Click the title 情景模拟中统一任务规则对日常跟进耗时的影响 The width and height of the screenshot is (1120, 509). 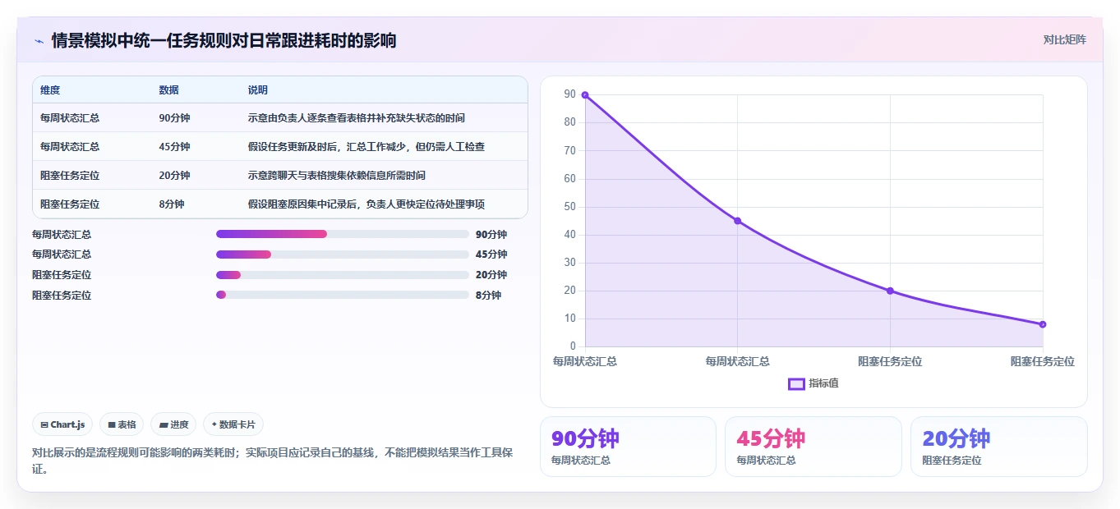tap(224, 40)
